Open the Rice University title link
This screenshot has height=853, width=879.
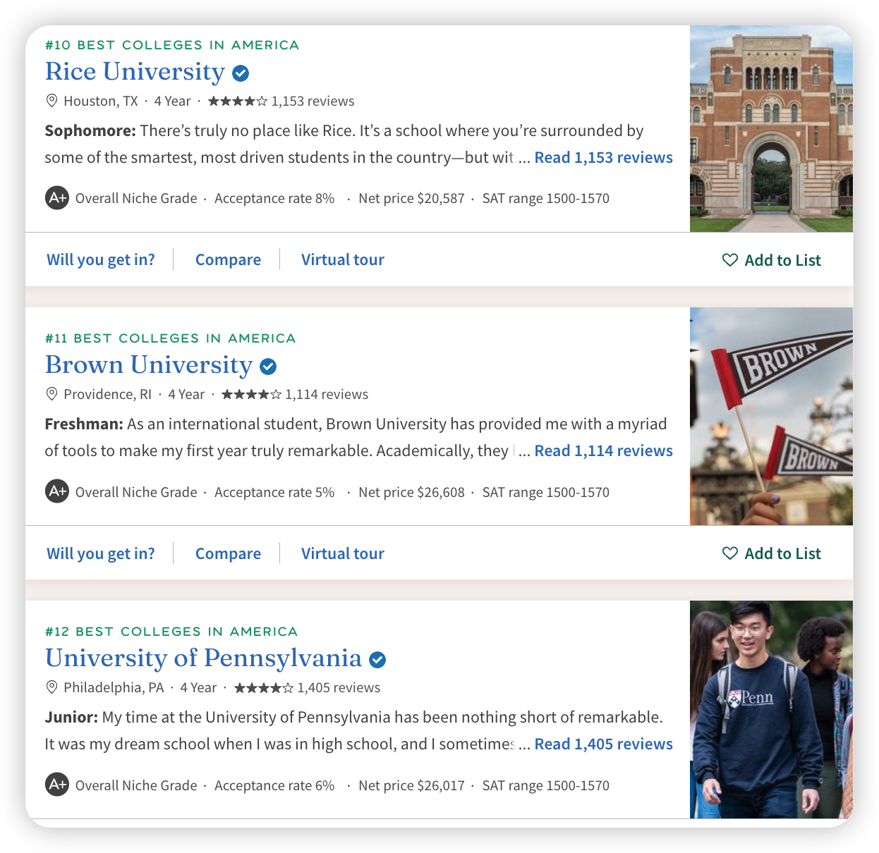coord(135,72)
